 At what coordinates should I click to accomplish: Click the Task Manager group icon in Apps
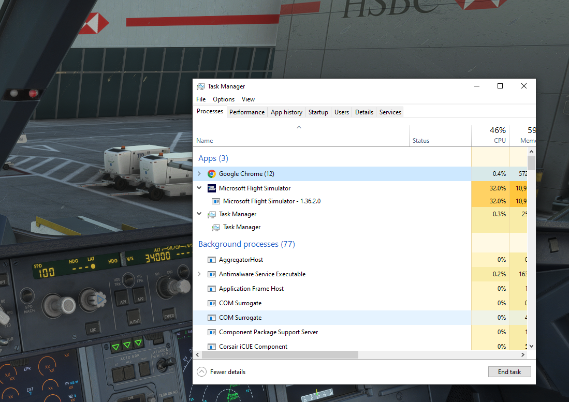pyautogui.click(x=212, y=215)
